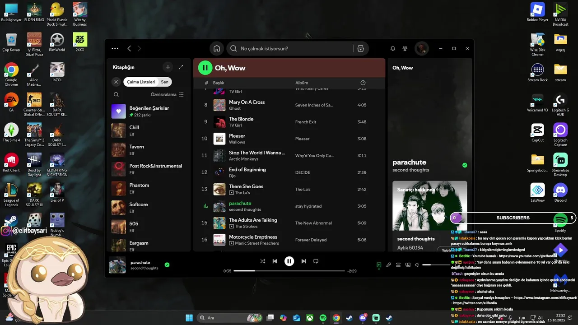Open Spotify from the taskbar
The width and height of the screenshot is (578, 325).
coord(323,318)
